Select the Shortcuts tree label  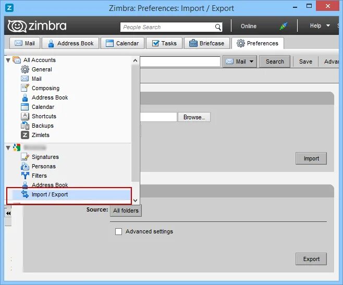(44, 116)
